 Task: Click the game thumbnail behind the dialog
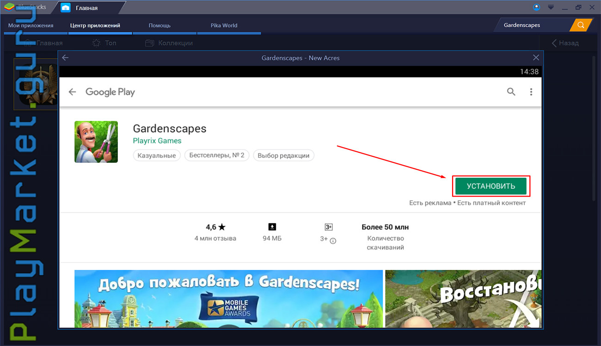coord(36,84)
